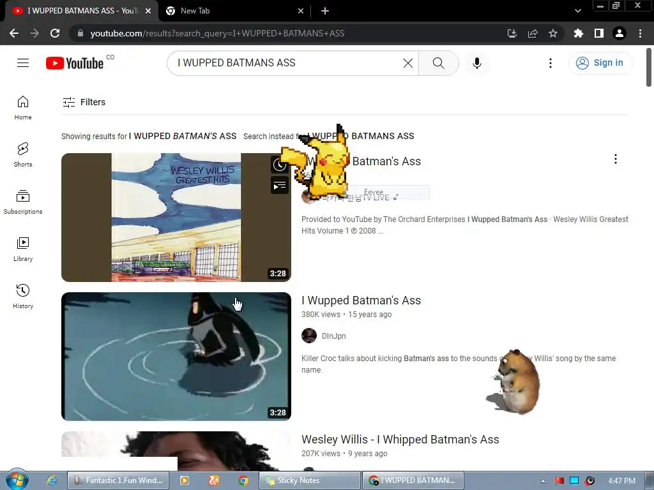
Task: Click '380K views' text on second result
Action: pos(321,315)
